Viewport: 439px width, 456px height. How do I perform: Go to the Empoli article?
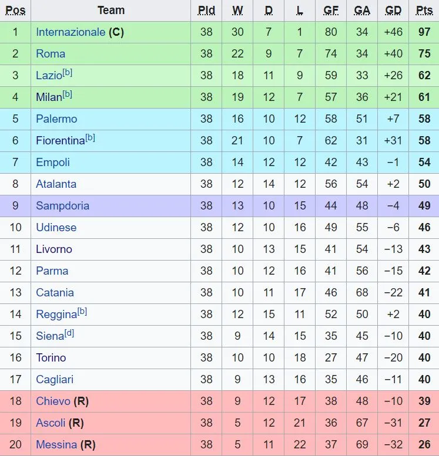coord(53,163)
